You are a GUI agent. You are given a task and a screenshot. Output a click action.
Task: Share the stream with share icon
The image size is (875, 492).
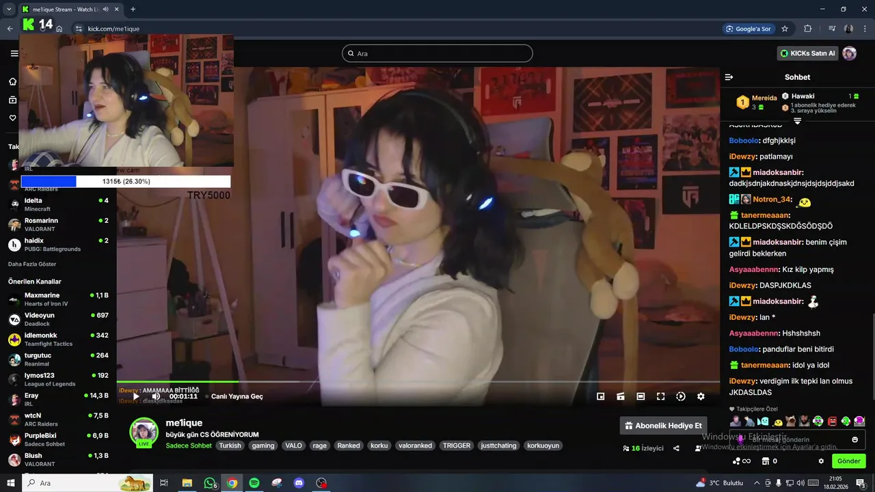pos(676,448)
